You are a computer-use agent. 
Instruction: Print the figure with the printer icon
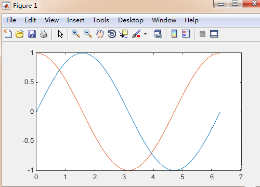44,34
